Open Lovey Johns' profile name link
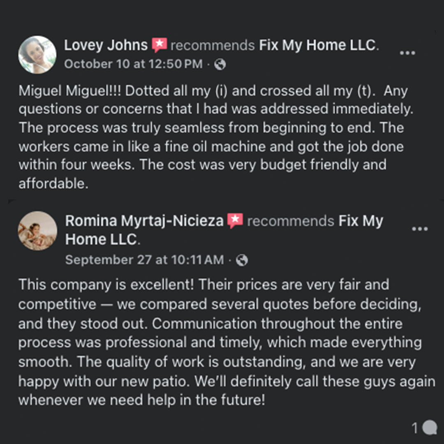Image resolution: width=444 pixels, height=444 pixels. coord(106,45)
